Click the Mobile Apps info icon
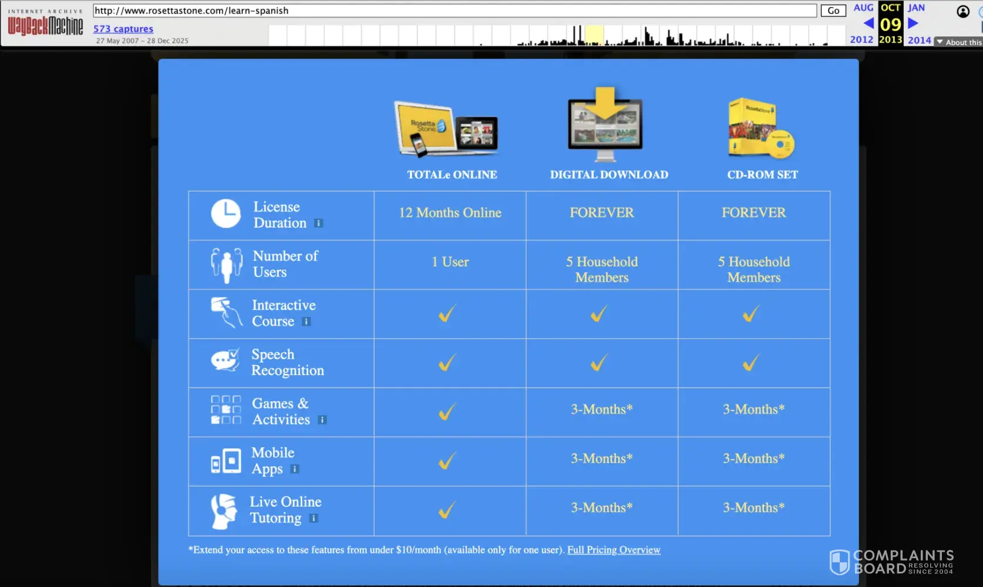This screenshot has width=983, height=587. [295, 469]
